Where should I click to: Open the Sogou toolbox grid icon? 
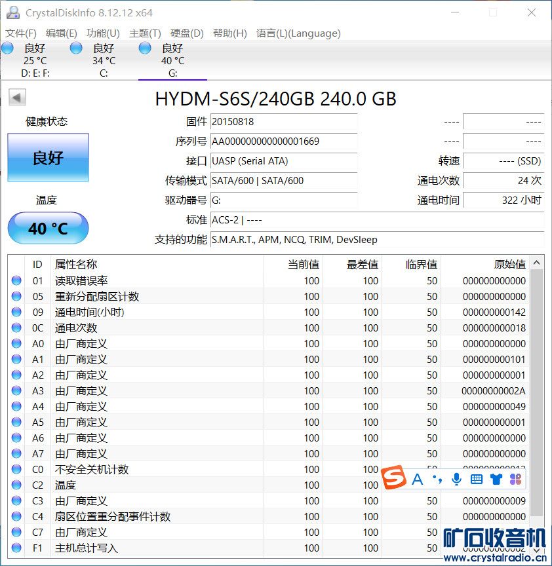click(515, 480)
